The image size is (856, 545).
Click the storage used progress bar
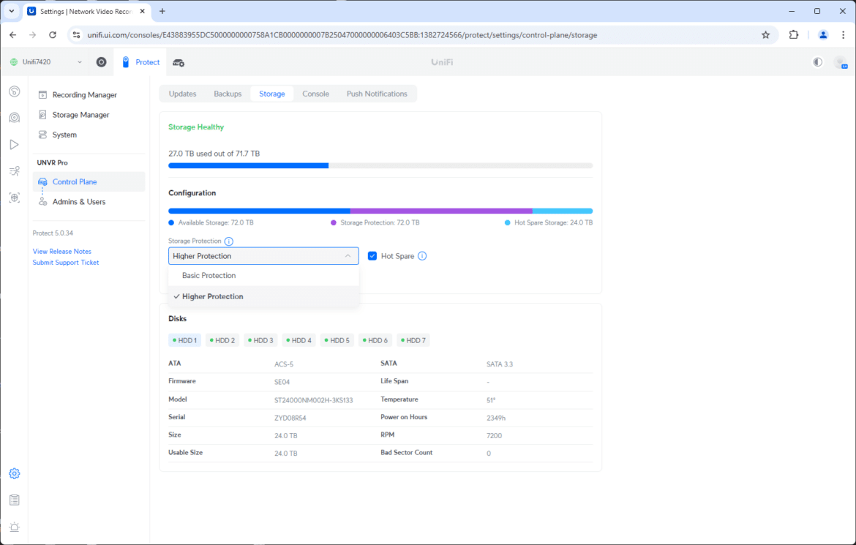point(380,165)
